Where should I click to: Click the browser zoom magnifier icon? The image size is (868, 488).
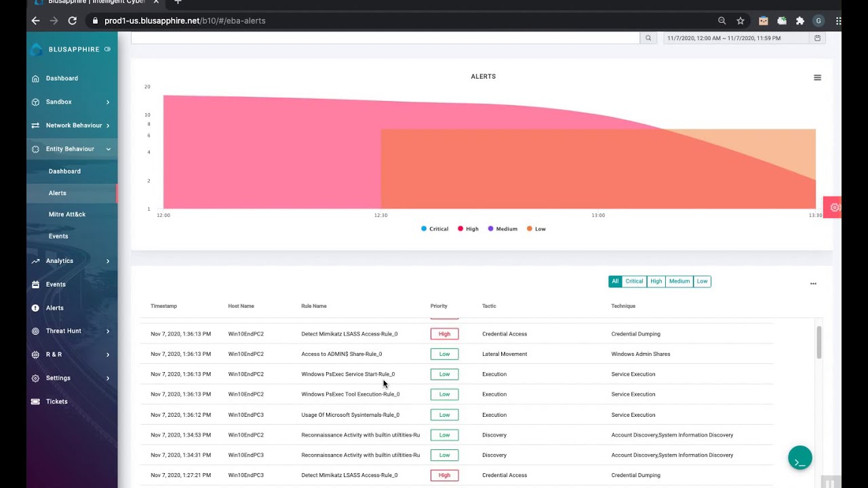(x=722, y=21)
